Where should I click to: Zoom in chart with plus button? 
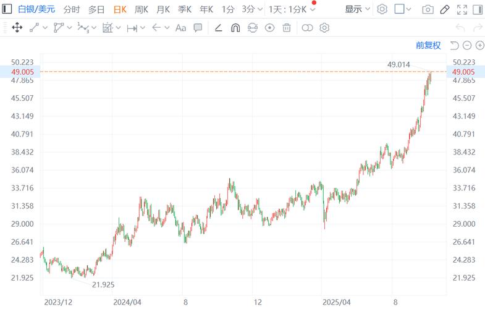click(x=478, y=45)
